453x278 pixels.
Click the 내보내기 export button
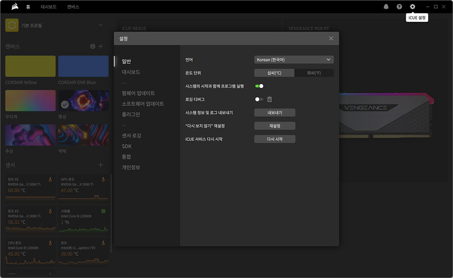click(275, 113)
